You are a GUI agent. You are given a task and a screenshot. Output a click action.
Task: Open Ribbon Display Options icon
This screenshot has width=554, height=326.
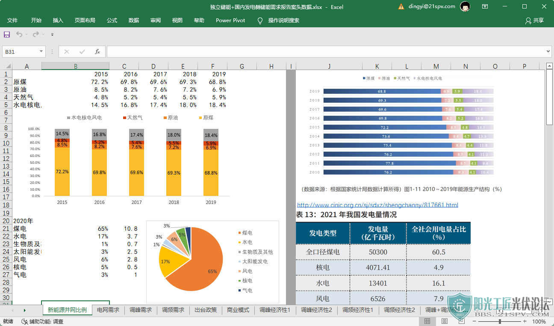(485, 6)
